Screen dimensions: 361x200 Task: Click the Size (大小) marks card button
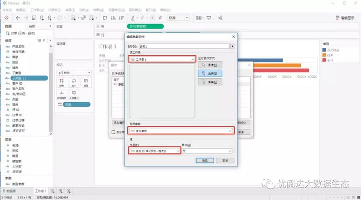[74, 82]
